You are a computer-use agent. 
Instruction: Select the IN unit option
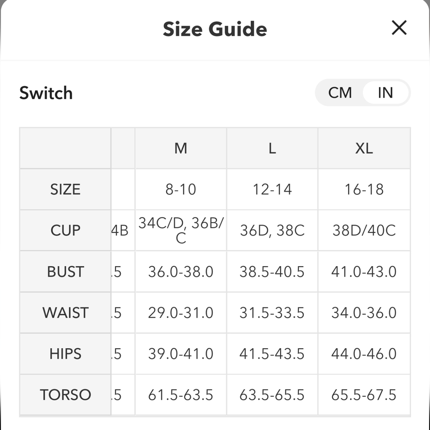point(386,93)
